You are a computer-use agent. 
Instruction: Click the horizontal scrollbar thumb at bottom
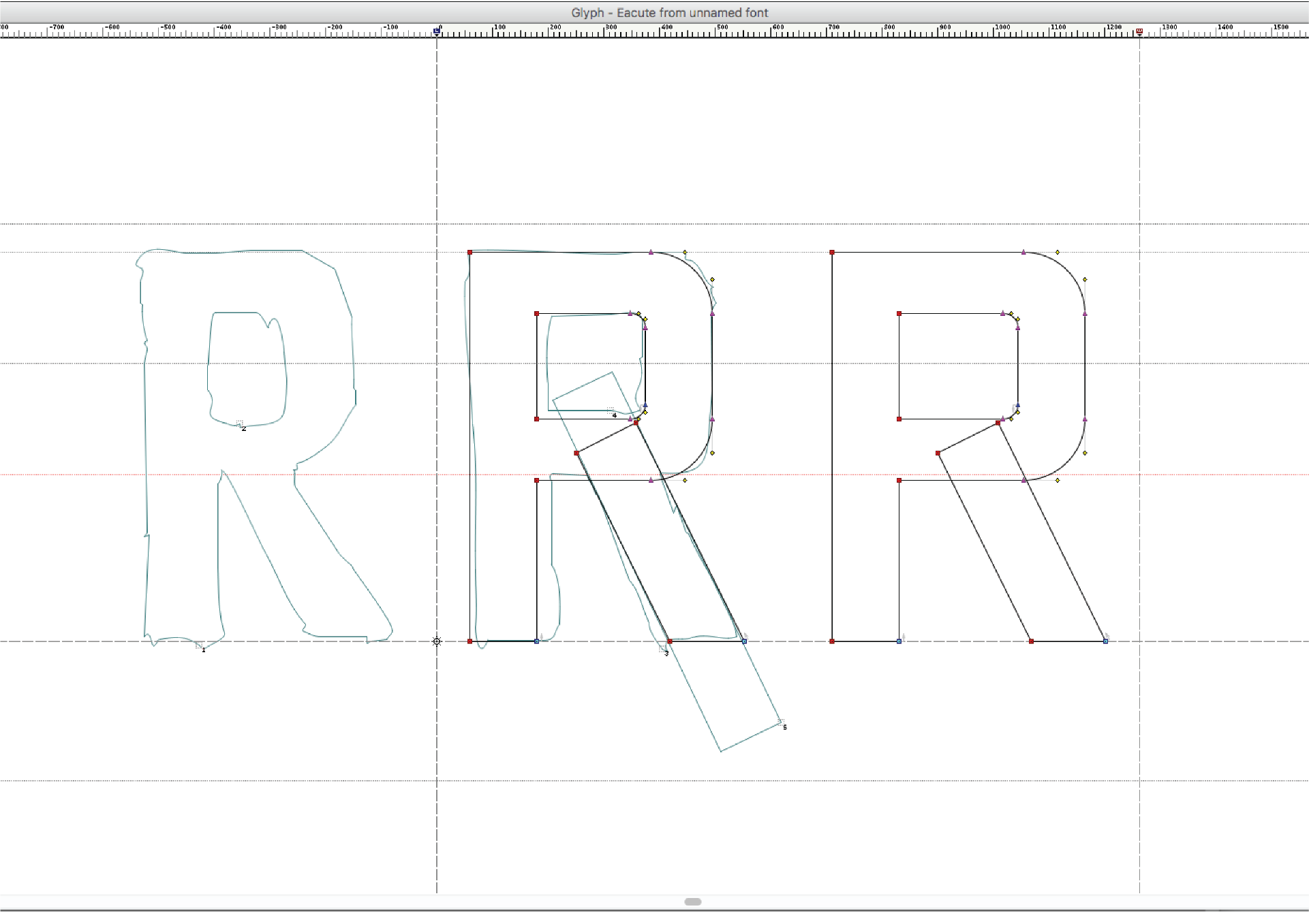click(x=692, y=901)
